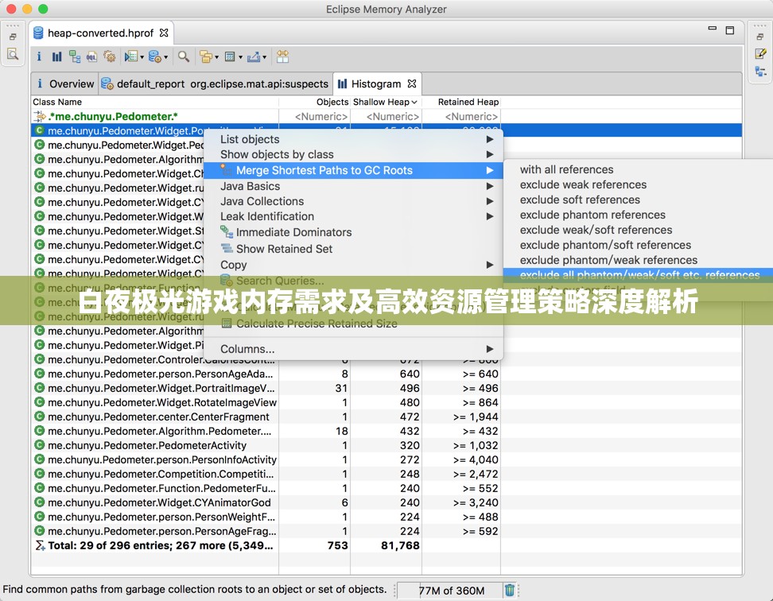This screenshot has width=773, height=601.
Task: Click the Open Query Browser database icon
Action: coord(155,56)
